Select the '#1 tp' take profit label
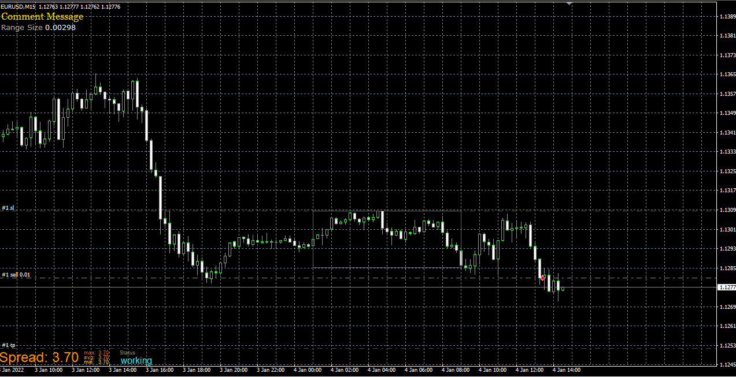Screen dimensions: 736x377 [9, 345]
